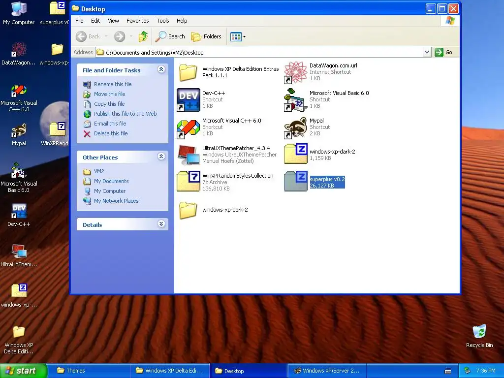Go to My Network Places
This screenshot has width=504, height=378.
[x=111, y=201]
